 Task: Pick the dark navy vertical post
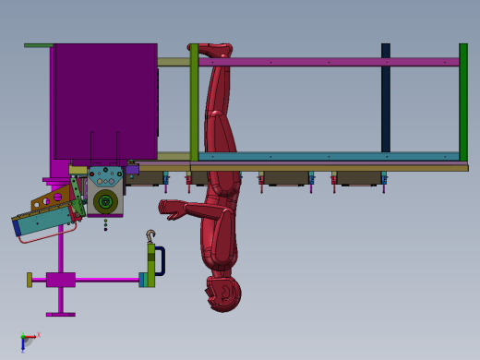pyautogui.click(x=386, y=98)
